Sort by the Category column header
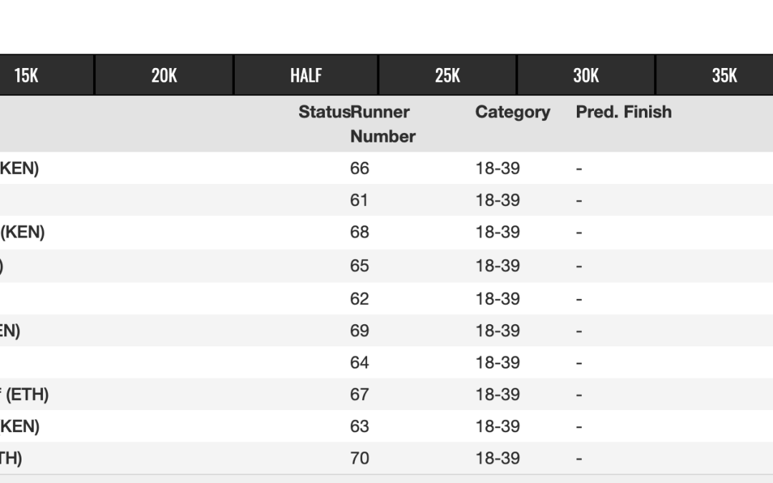The height and width of the screenshot is (483, 773). 512,112
